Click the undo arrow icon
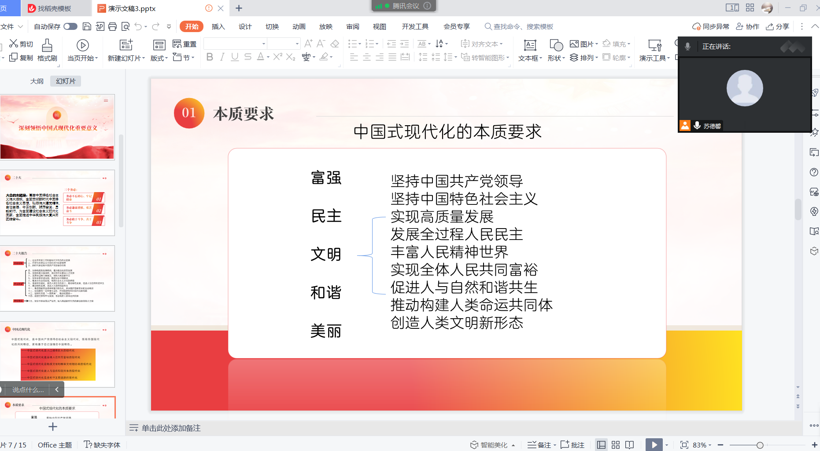The image size is (820, 451). click(x=138, y=27)
